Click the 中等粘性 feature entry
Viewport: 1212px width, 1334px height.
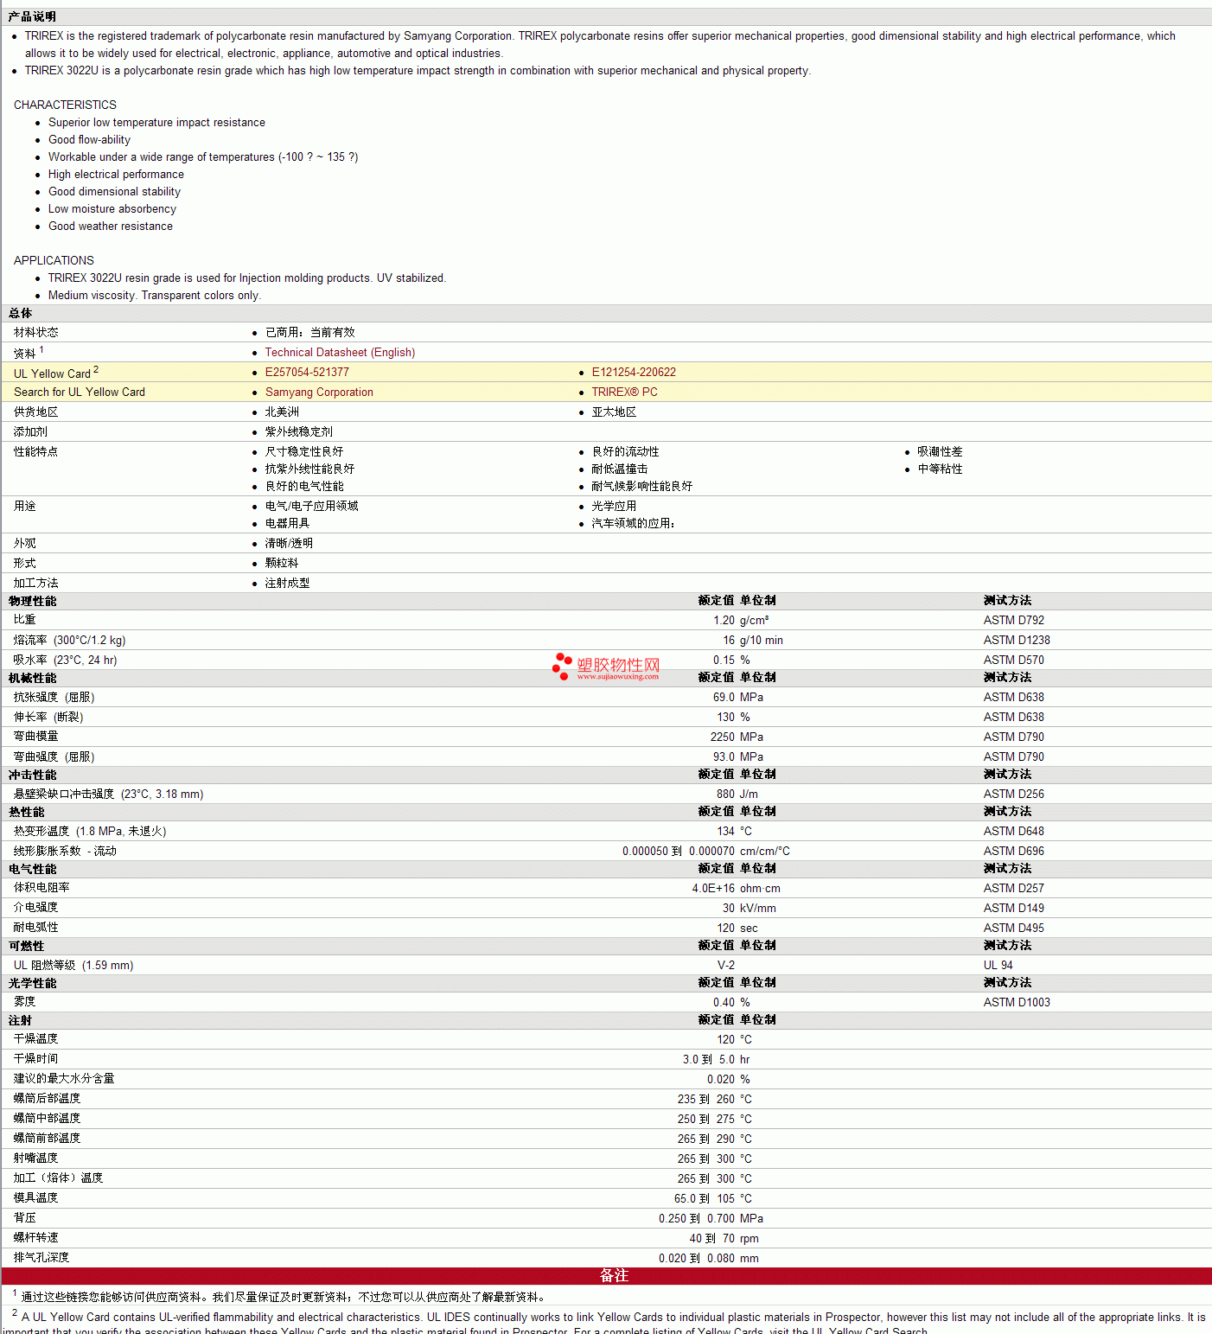(940, 469)
